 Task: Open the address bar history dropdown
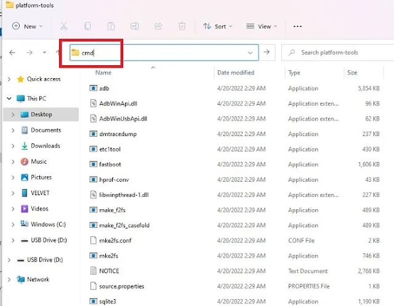tap(251, 53)
